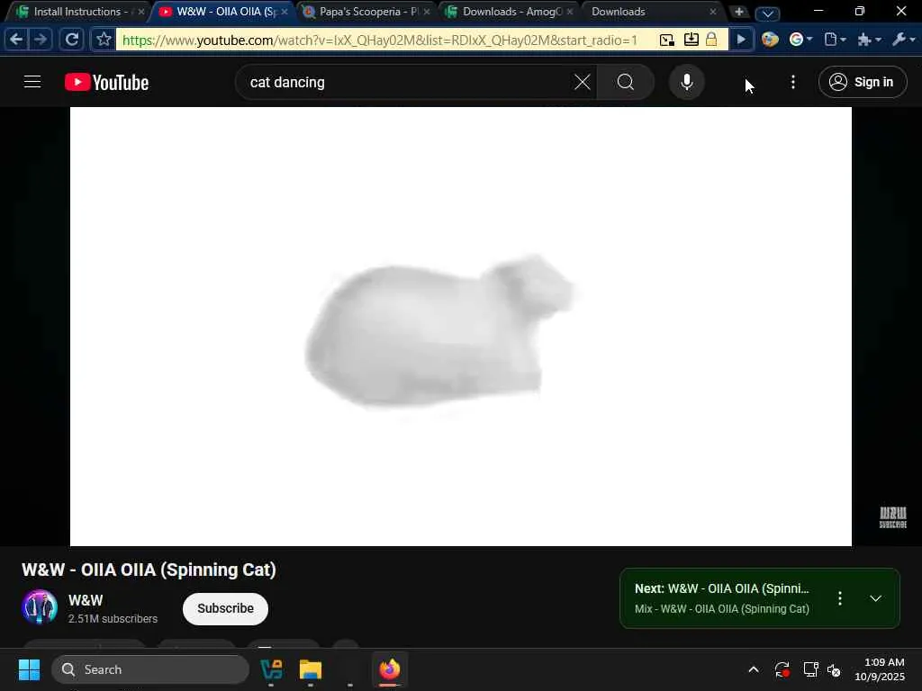Click the download/save page icon in address bar
Viewport: 922px width, 691px height.
click(x=691, y=40)
